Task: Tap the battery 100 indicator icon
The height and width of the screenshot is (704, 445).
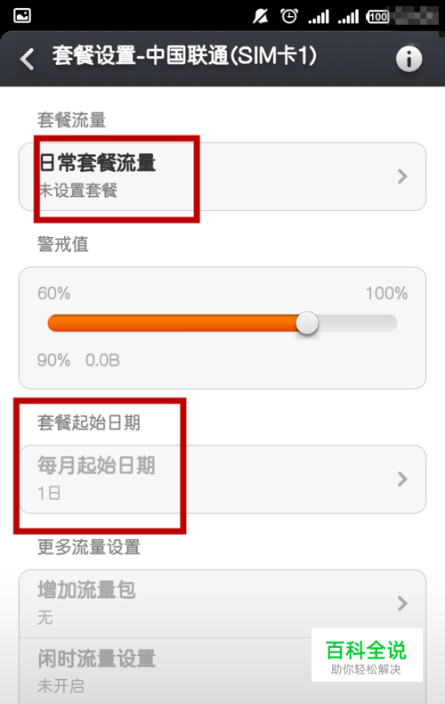Action: click(377, 17)
